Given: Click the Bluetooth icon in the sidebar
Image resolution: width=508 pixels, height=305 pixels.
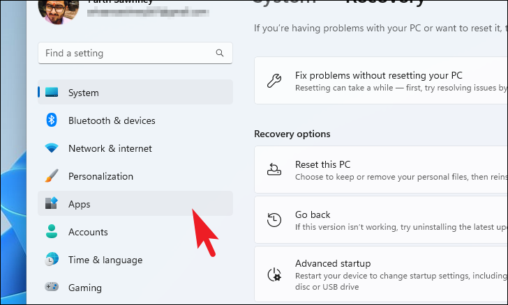Looking at the screenshot, I should (52, 120).
